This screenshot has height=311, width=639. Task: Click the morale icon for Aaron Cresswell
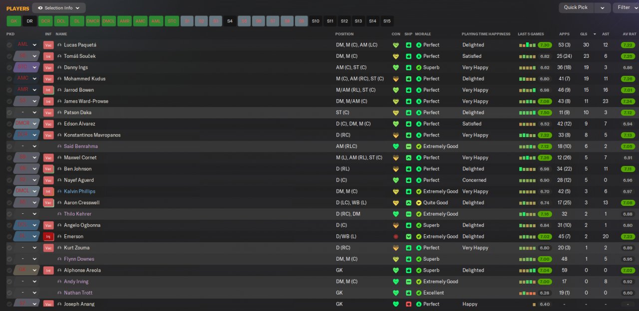point(419,203)
